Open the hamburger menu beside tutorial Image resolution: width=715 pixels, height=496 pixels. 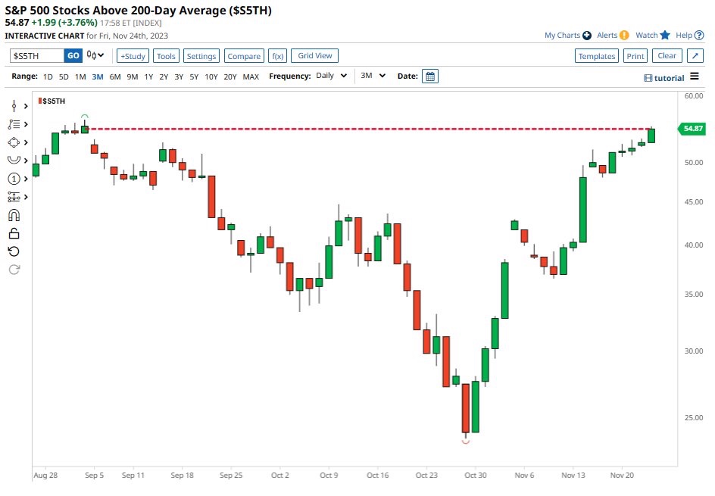click(695, 77)
